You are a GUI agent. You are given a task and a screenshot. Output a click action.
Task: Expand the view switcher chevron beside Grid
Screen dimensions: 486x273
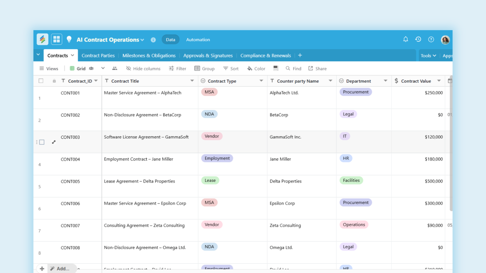[x=102, y=68]
